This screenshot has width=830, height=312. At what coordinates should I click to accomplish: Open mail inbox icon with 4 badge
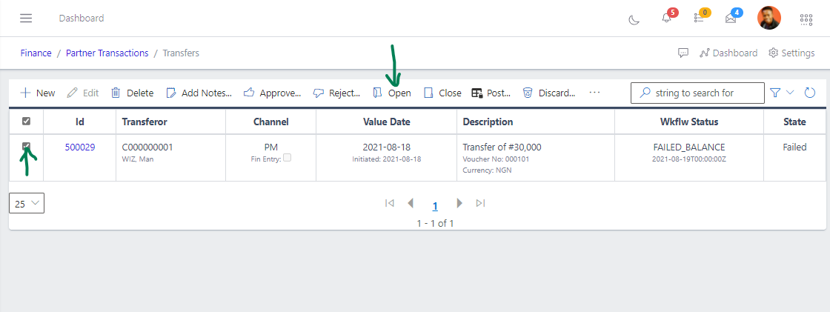click(731, 18)
